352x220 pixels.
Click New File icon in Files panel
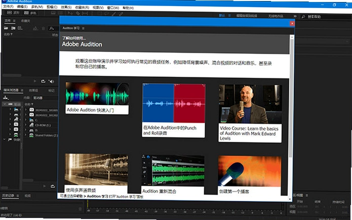20,28
